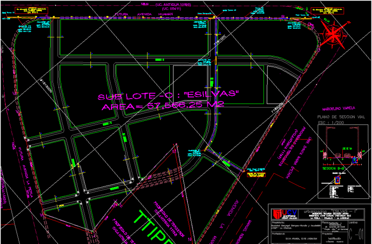Select the green "SECCION B-B" label
The width and height of the screenshot is (372, 244).
click(332, 169)
